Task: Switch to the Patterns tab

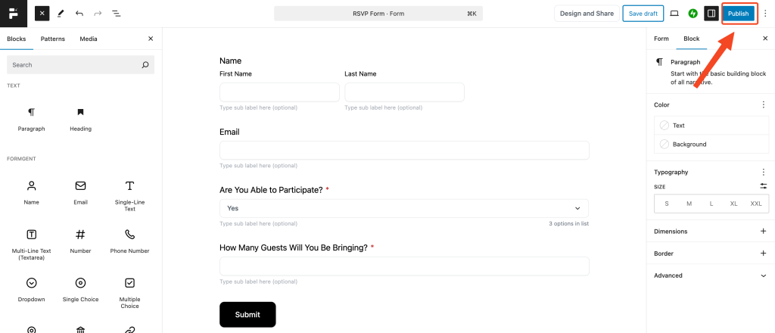Action: pyautogui.click(x=52, y=39)
